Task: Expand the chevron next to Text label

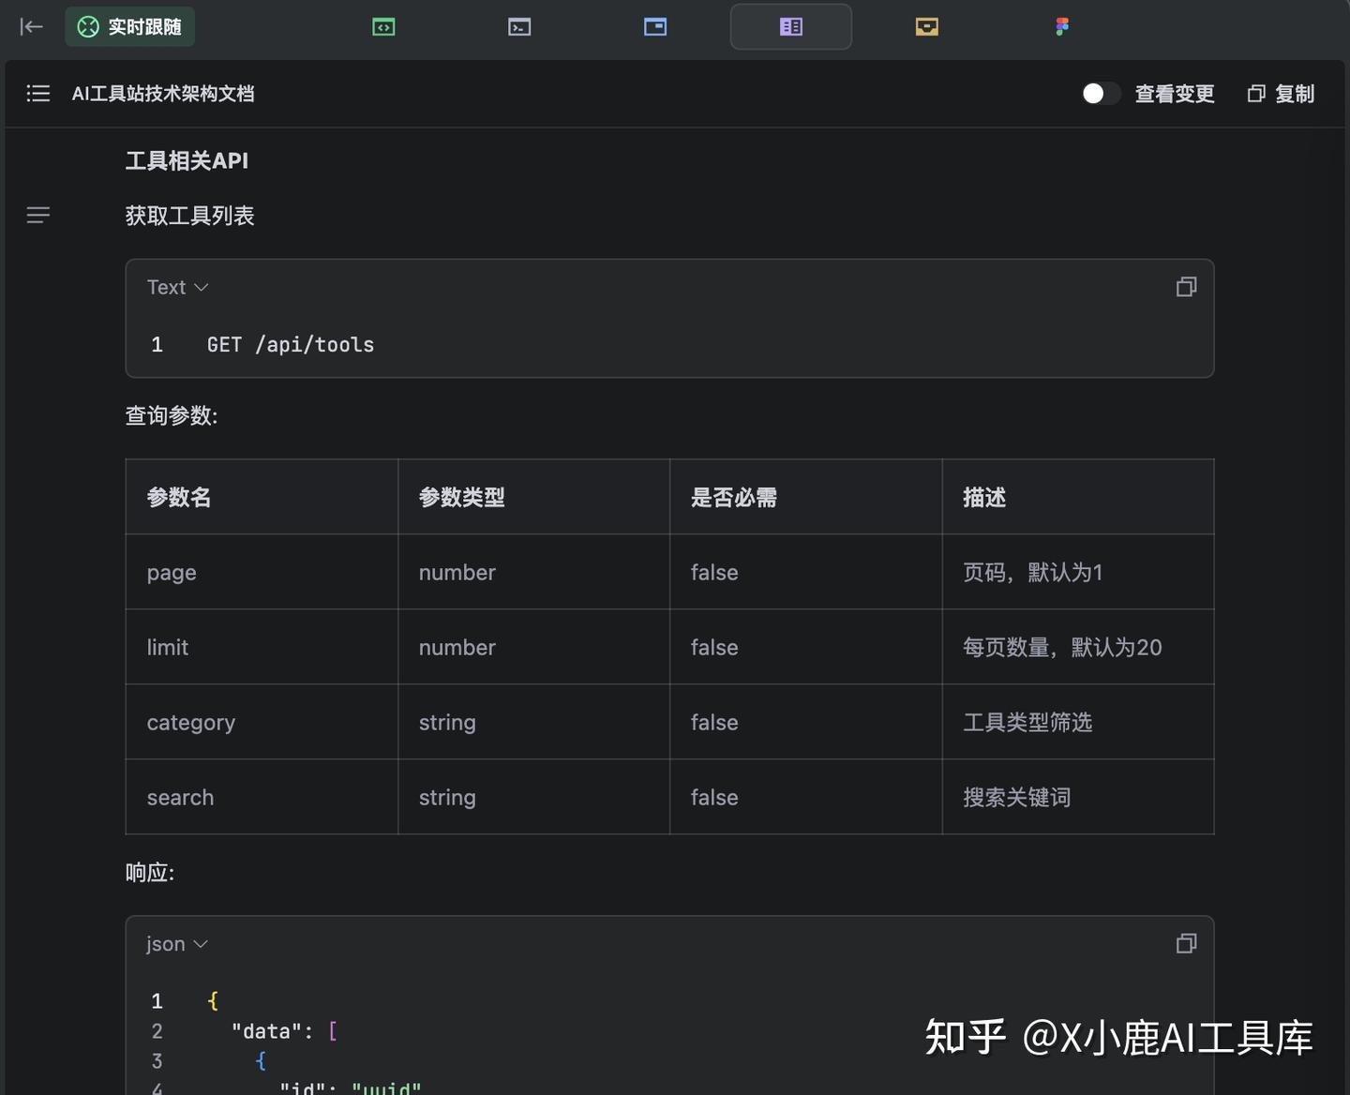Action: 200,288
